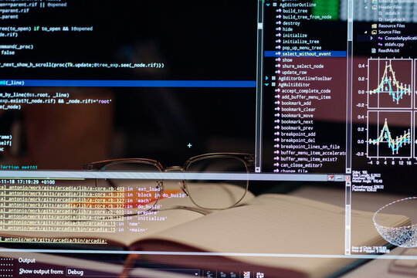Image resolution: width=417 pixels, height=278 pixels.
Task: Click the Output panel title
Action: coord(27,260)
